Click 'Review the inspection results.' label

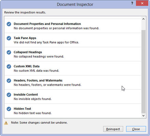pos(25,13)
